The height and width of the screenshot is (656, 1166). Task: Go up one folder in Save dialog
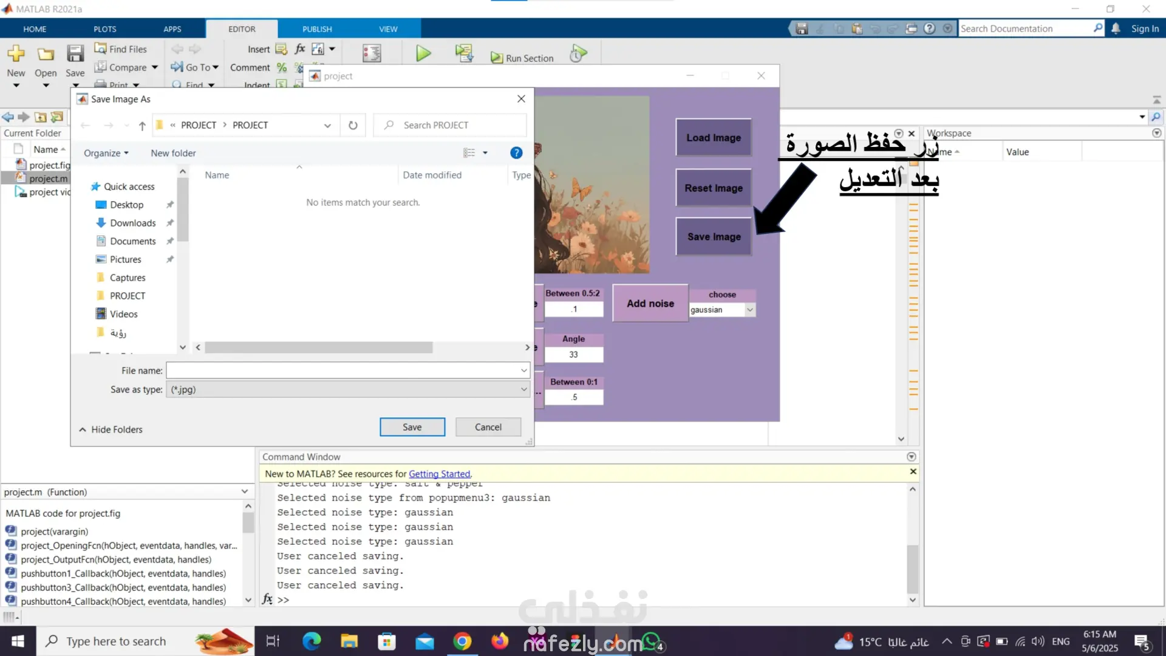coord(142,126)
